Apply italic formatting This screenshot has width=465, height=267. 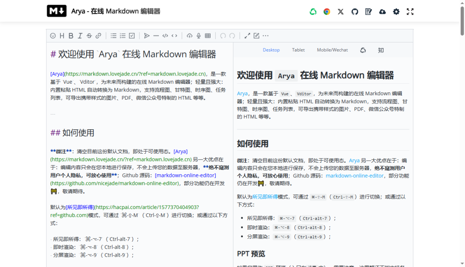click(80, 36)
